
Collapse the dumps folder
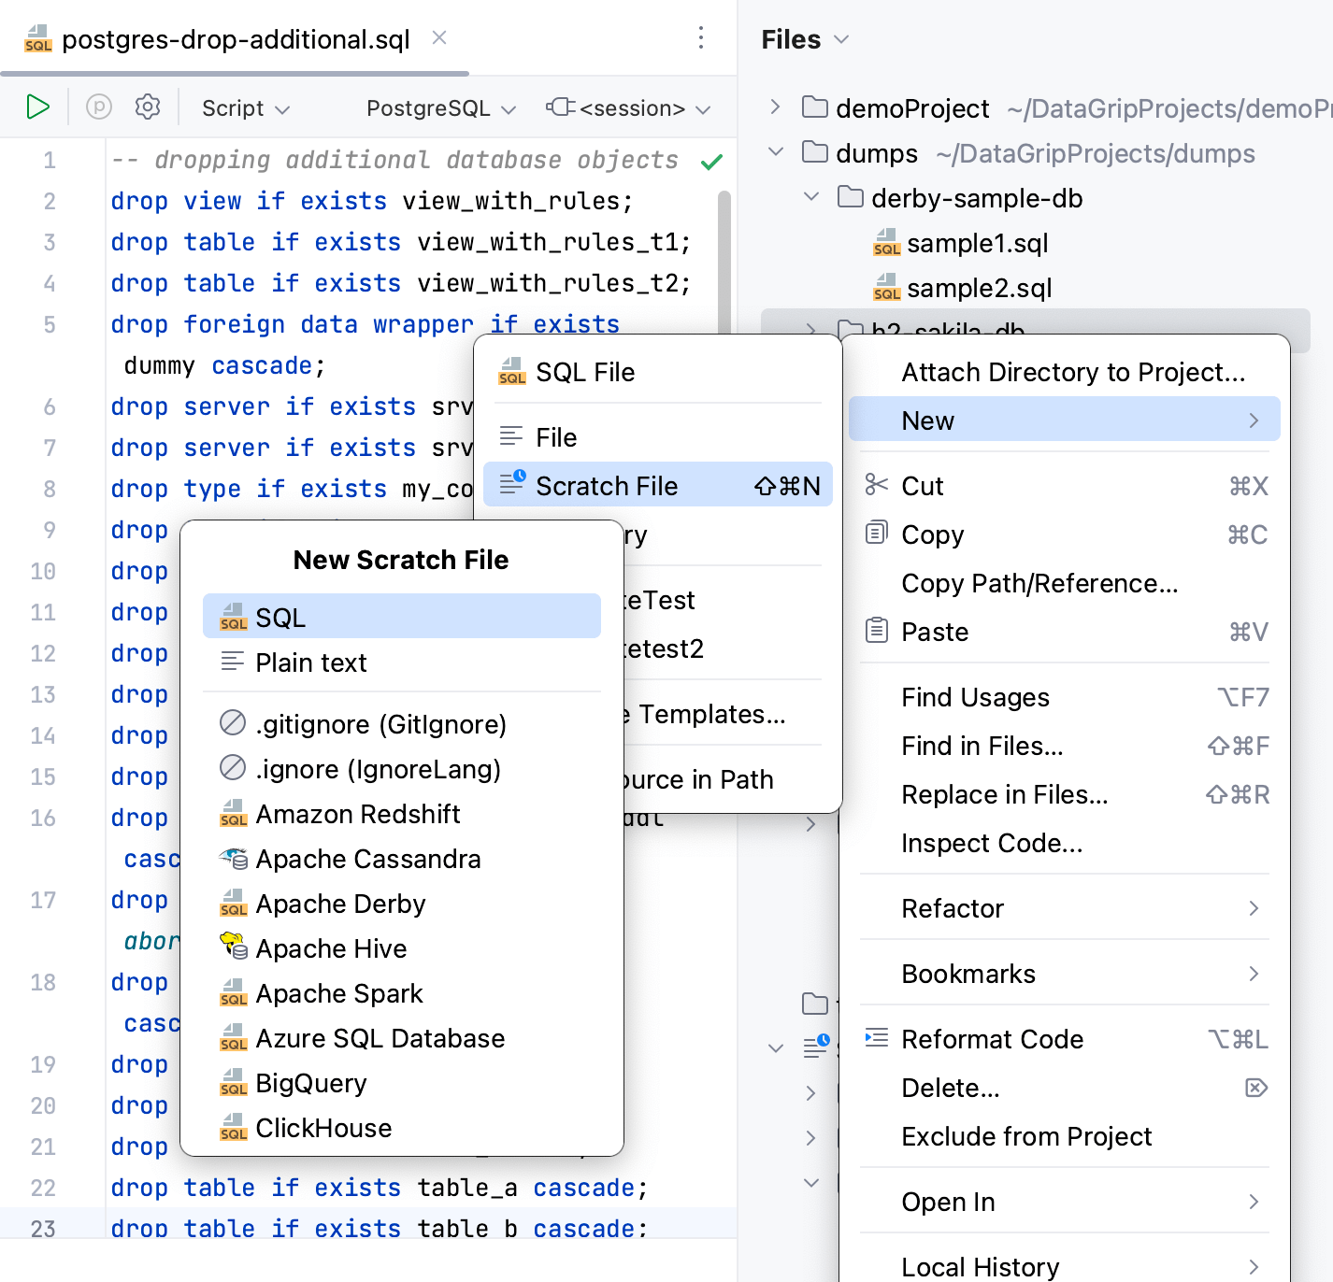(776, 152)
